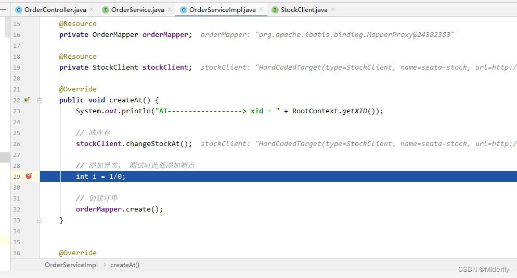Switch to the OrderService.java tab
The height and width of the screenshot is (278, 517).
[x=137, y=10]
